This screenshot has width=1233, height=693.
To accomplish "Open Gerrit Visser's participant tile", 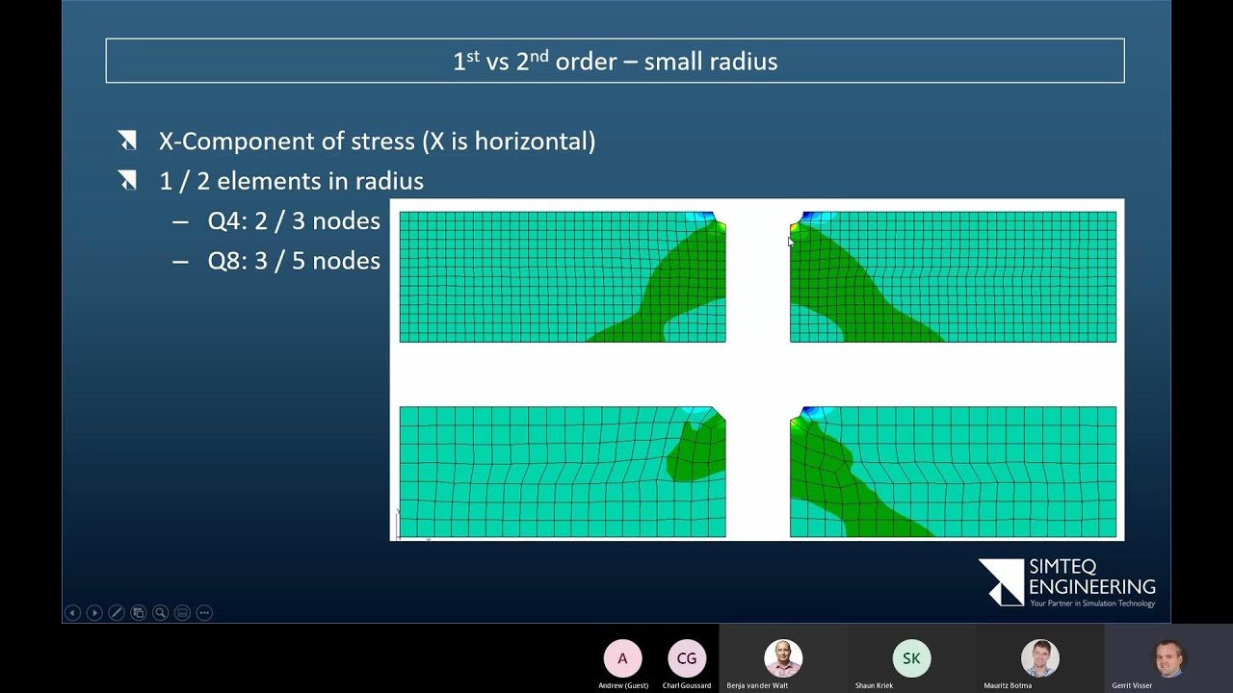I will tap(1168, 658).
